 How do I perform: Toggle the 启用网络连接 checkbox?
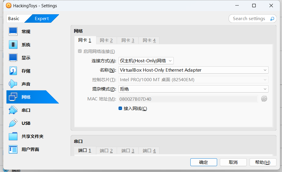[80, 51]
